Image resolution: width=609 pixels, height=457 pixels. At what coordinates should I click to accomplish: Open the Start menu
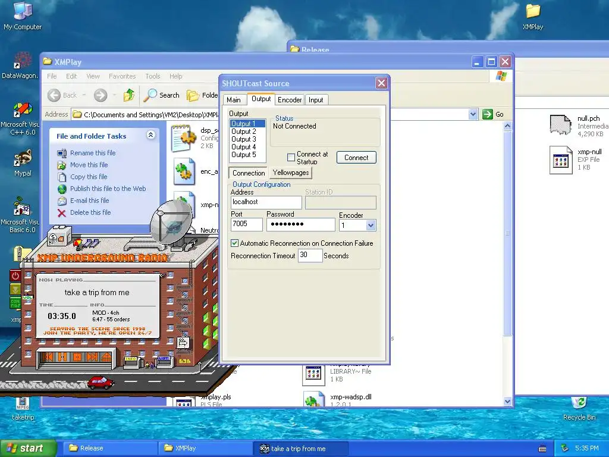coord(28,449)
